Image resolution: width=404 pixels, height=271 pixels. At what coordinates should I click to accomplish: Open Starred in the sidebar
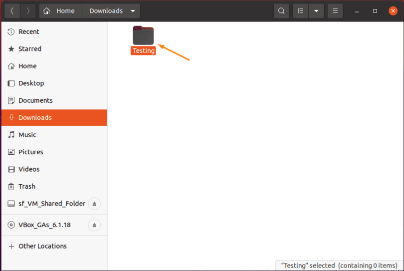pyautogui.click(x=54, y=49)
